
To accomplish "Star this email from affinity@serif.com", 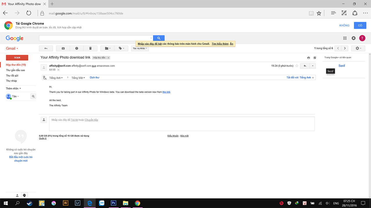I will click(x=297, y=66).
